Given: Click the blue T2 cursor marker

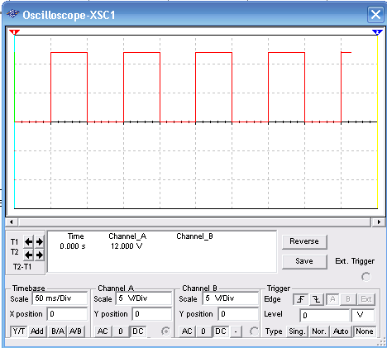Looking at the screenshot, I should (x=377, y=32).
